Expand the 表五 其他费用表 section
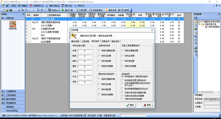221x119 pixels. tap(13, 103)
